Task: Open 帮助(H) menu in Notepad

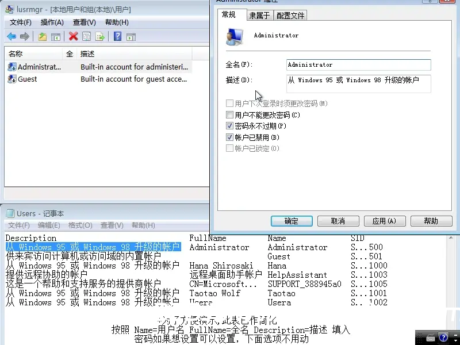Action: (143, 225)
